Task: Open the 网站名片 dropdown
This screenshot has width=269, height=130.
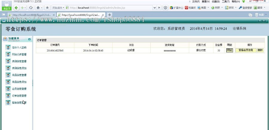Action: pos(58,8)
